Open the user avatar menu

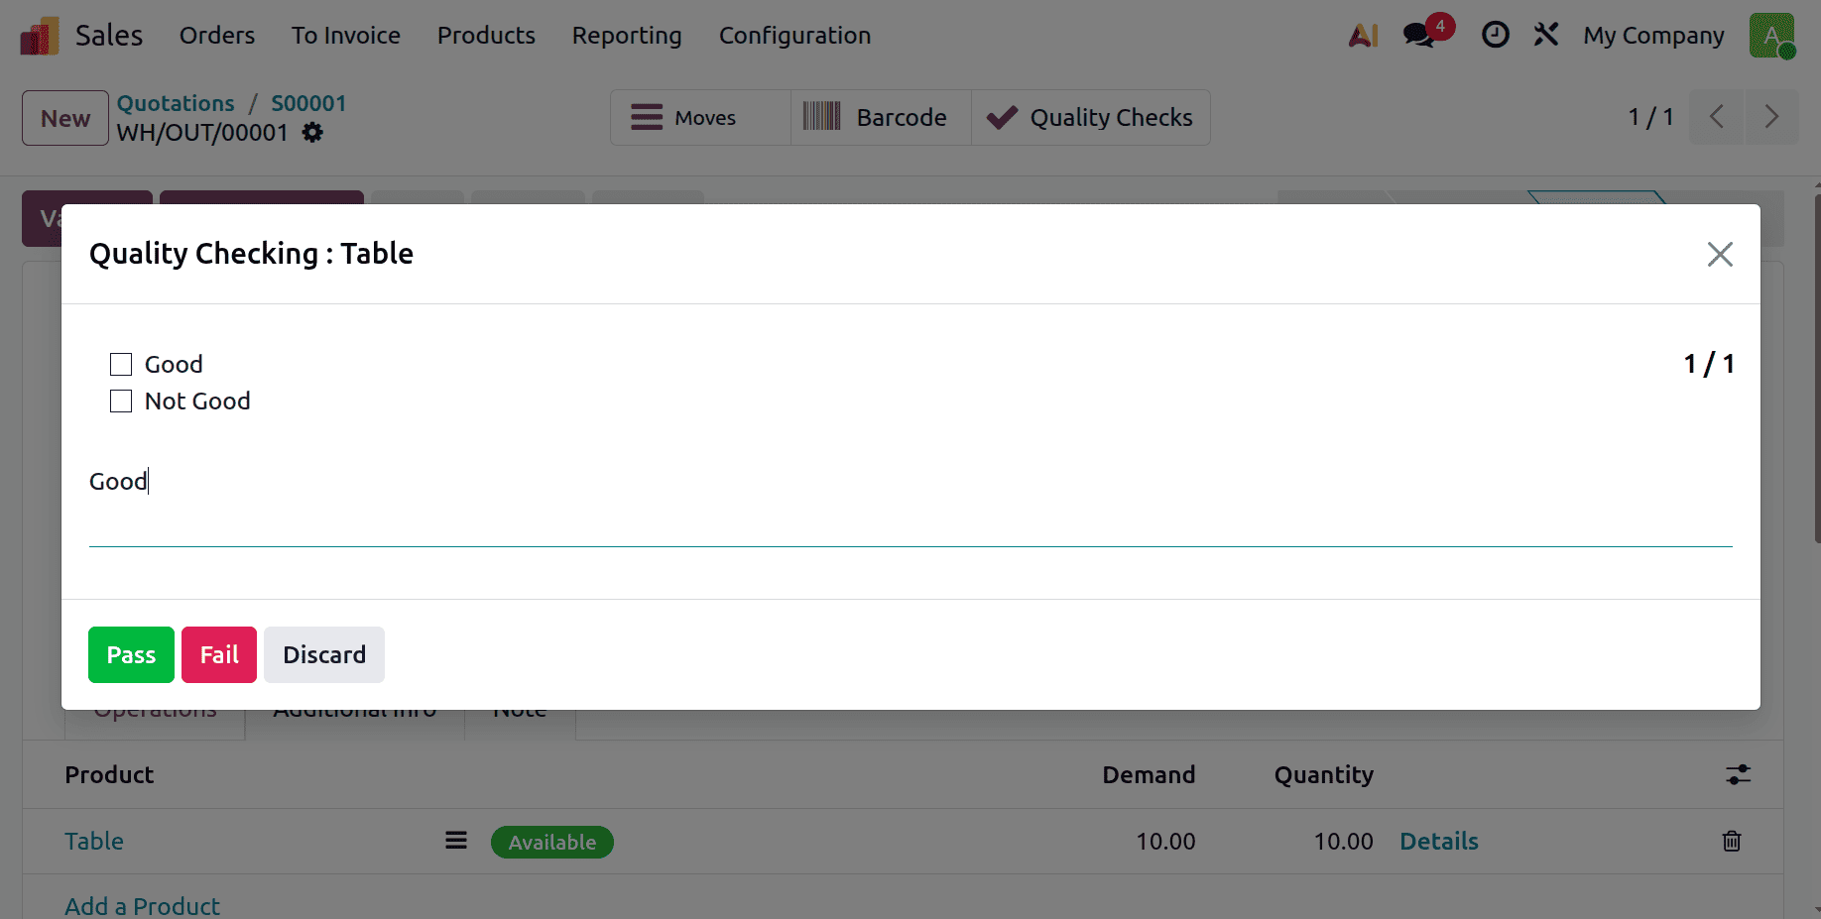click(x=1772, y=36)
